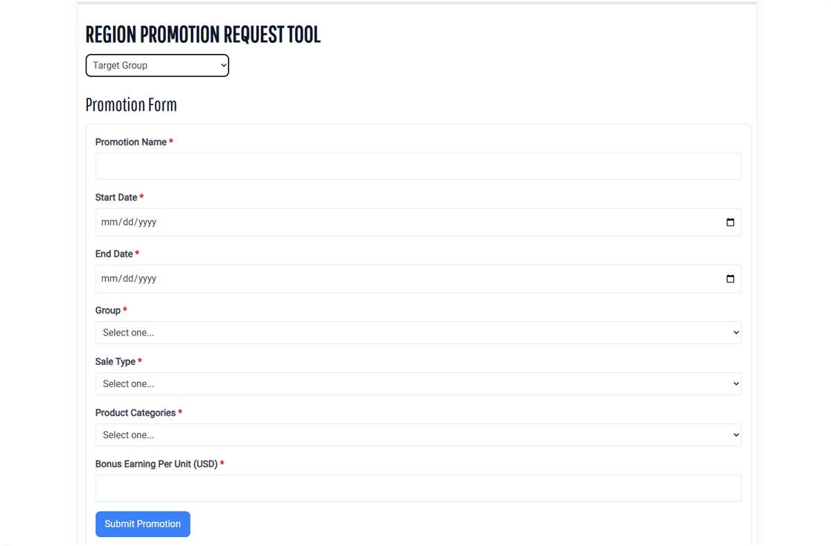Click the End Date mm/dd/yyyy text
831x546 pixels.
pos(129,279)
